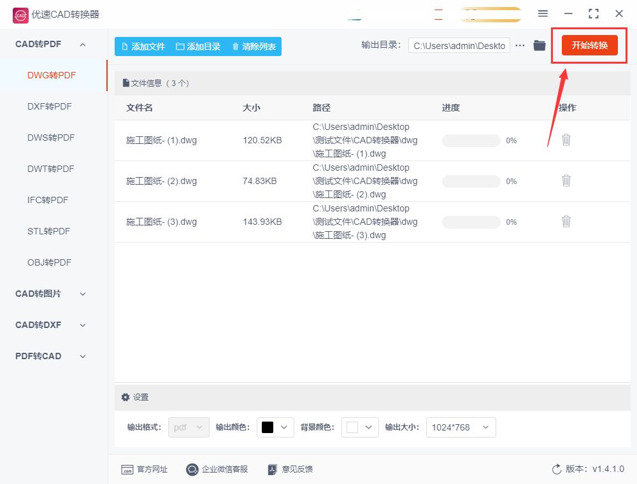637x484 pixels.
Task: Check version update 版本: v1.4.1.0
Action: (x=588, y=469)
